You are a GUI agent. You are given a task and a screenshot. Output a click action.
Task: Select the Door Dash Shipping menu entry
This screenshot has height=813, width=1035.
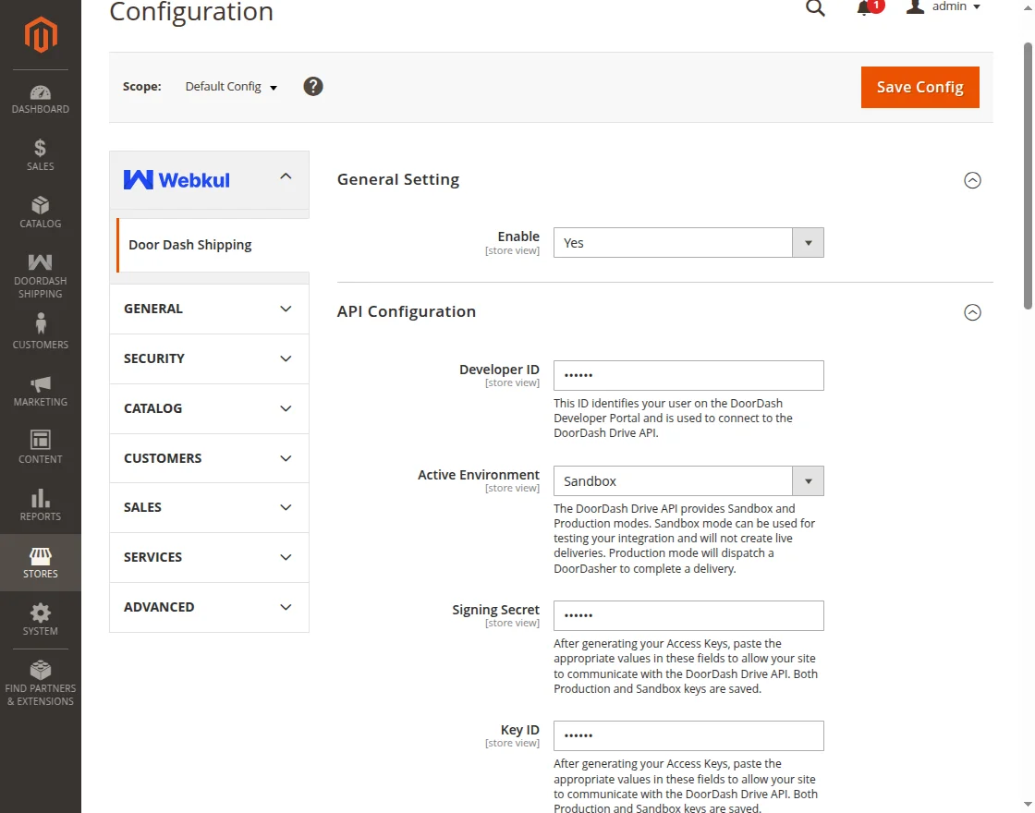click(x=189, y=245)
